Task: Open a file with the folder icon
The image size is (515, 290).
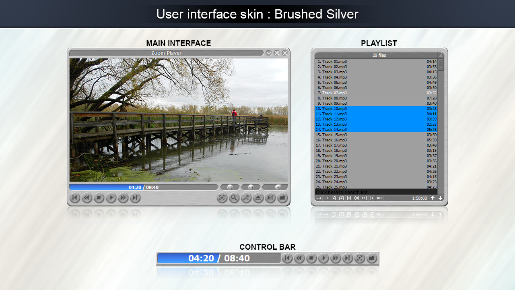Action: coord(282,198)
